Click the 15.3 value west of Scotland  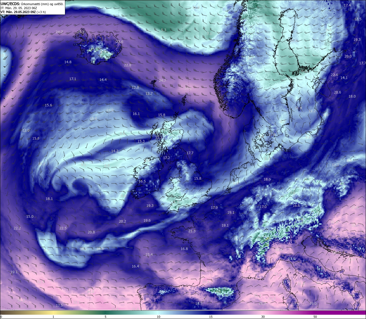(141, 141)
